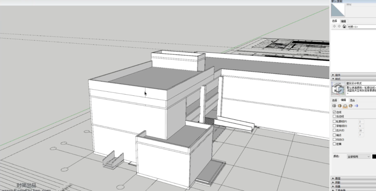
Task: Open the Edge settings icon in style editor
Action: click(334, 106)
